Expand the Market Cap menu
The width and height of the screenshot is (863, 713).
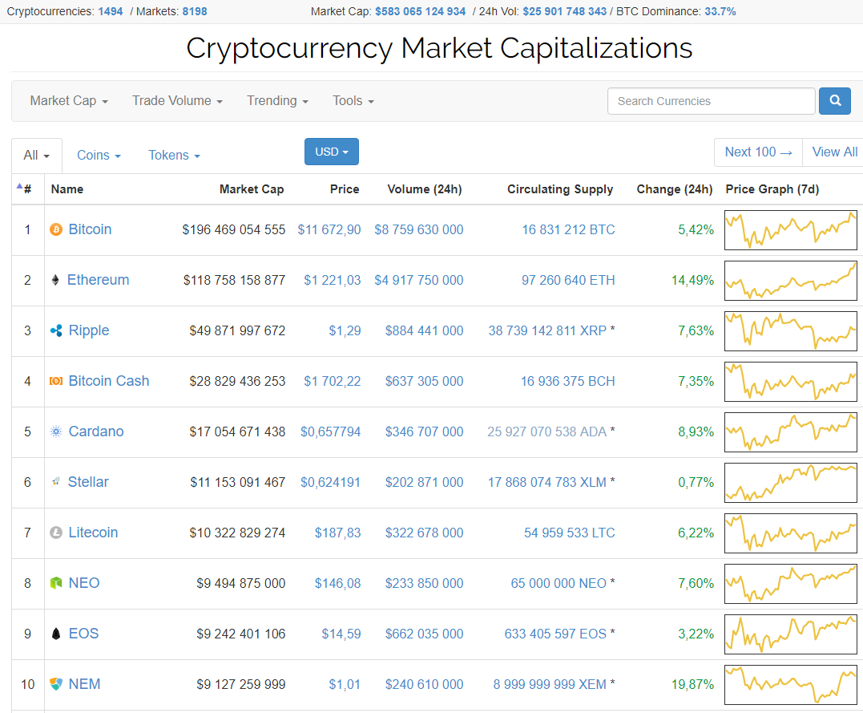point(69,101)
